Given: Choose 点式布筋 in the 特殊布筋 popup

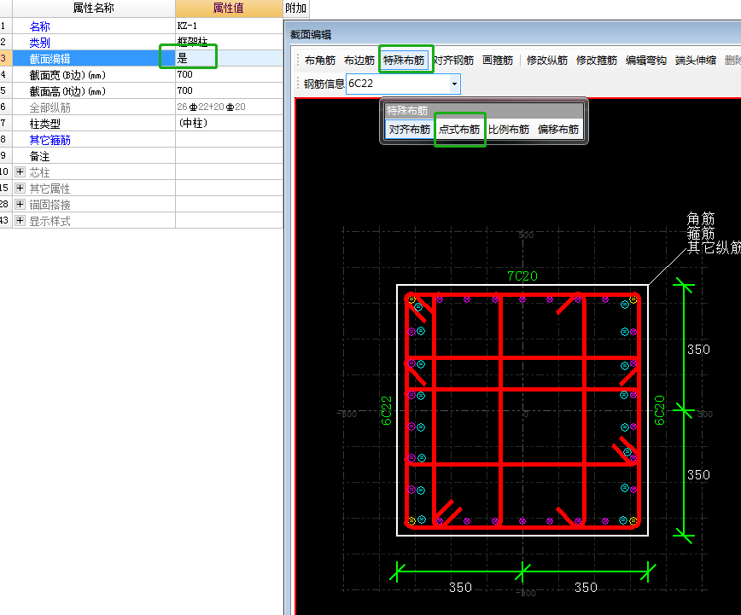Looking at the screenshot, I should (459, 130).
